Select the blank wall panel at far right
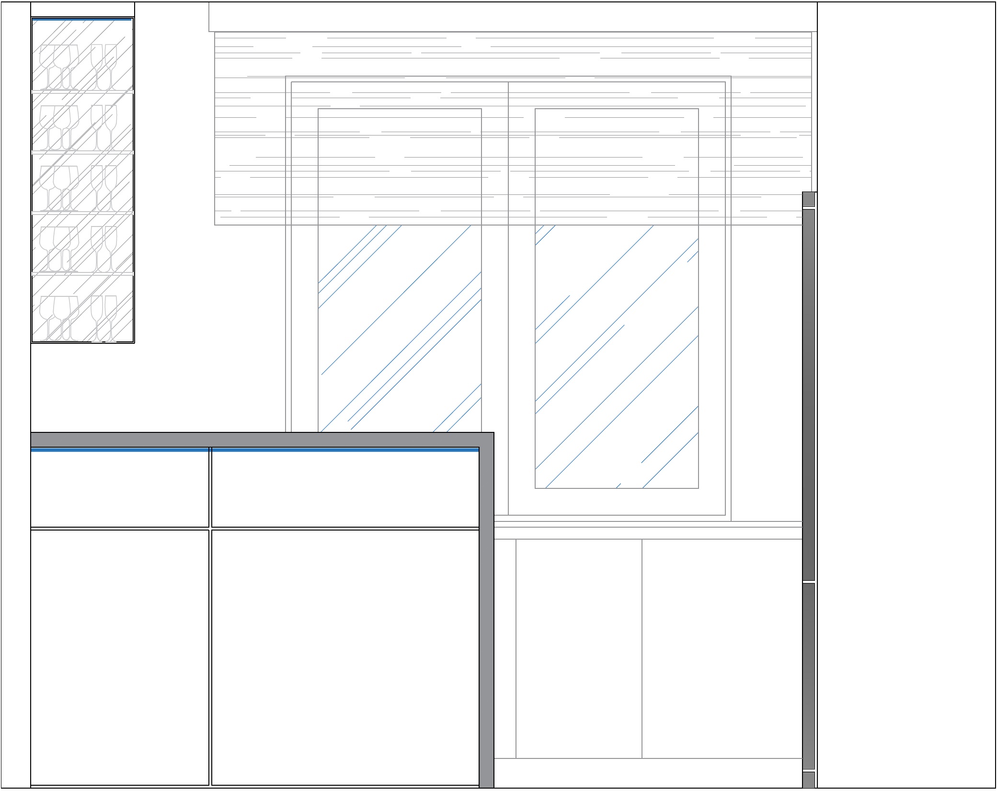Screen dimensions: 997x791 tap(905, 395)
